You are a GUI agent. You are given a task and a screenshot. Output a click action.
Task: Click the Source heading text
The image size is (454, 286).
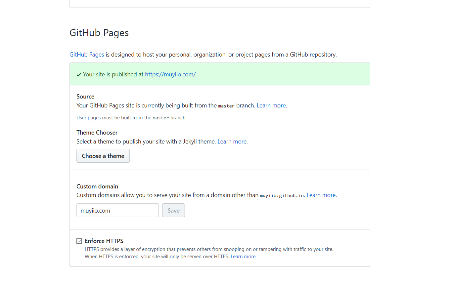coord(85,97)
